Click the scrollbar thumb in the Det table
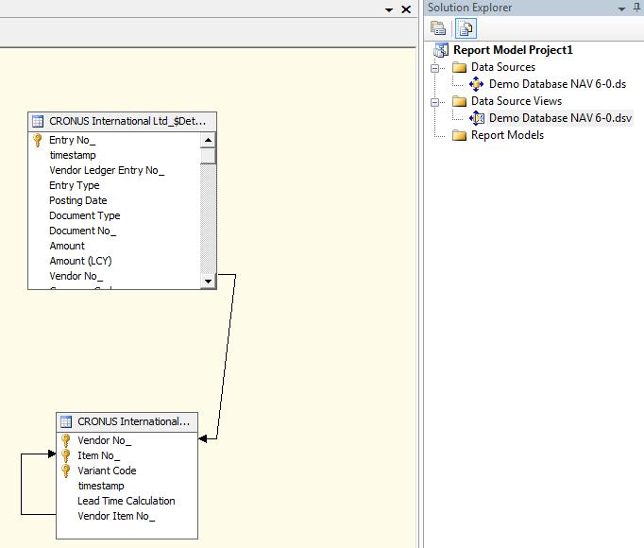Screen dimensions: 644x548 (209, 156)
